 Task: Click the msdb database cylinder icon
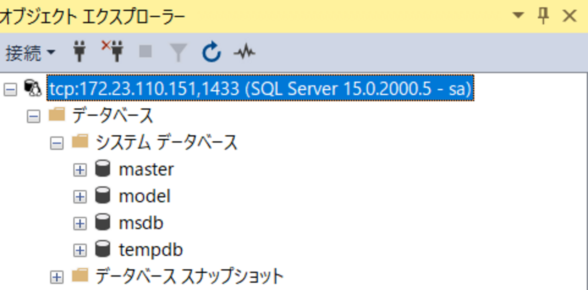coord(103,222)
